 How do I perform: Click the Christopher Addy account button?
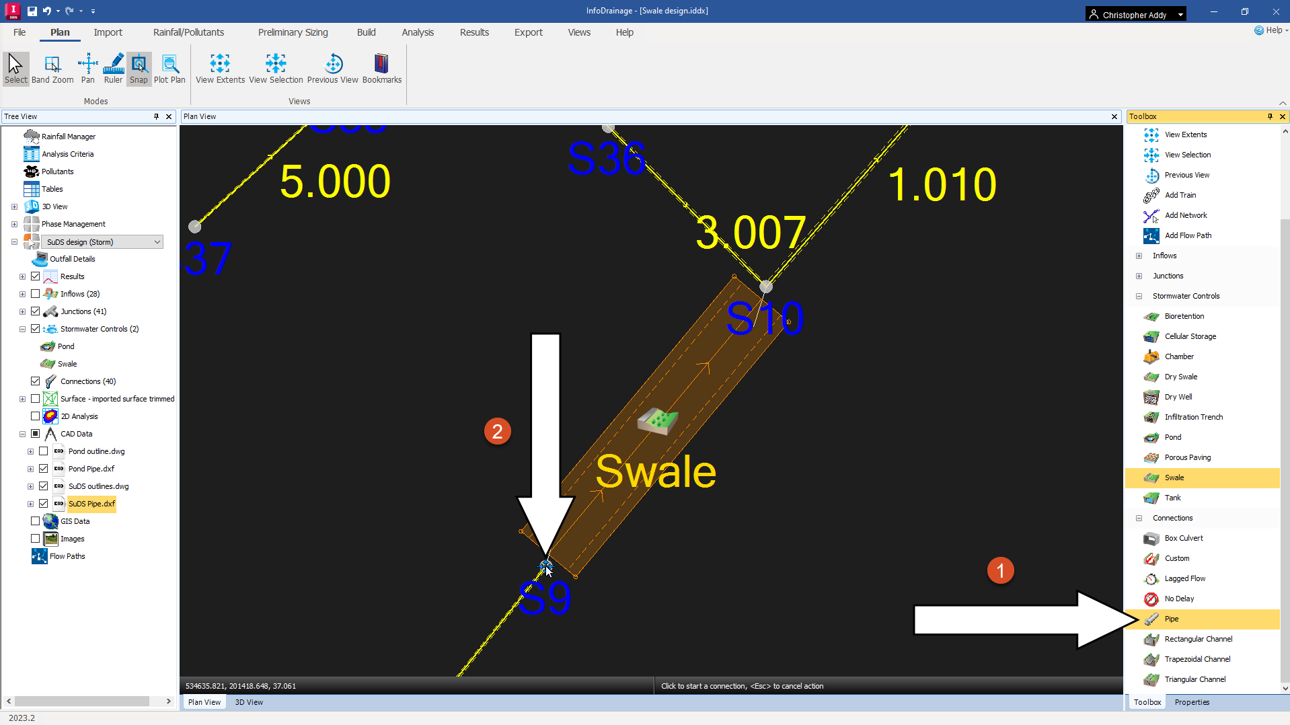click(x=1135, y=14)
